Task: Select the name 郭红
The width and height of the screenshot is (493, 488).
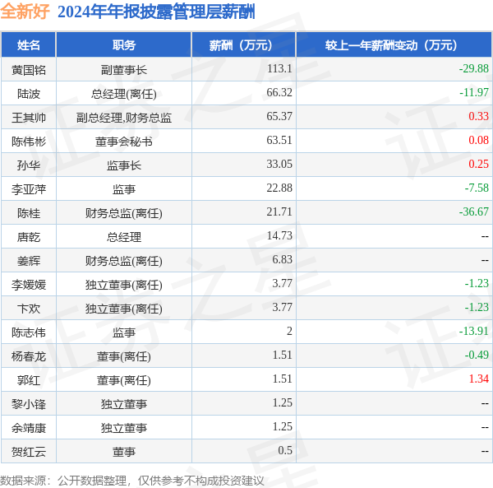Action: 29,381
